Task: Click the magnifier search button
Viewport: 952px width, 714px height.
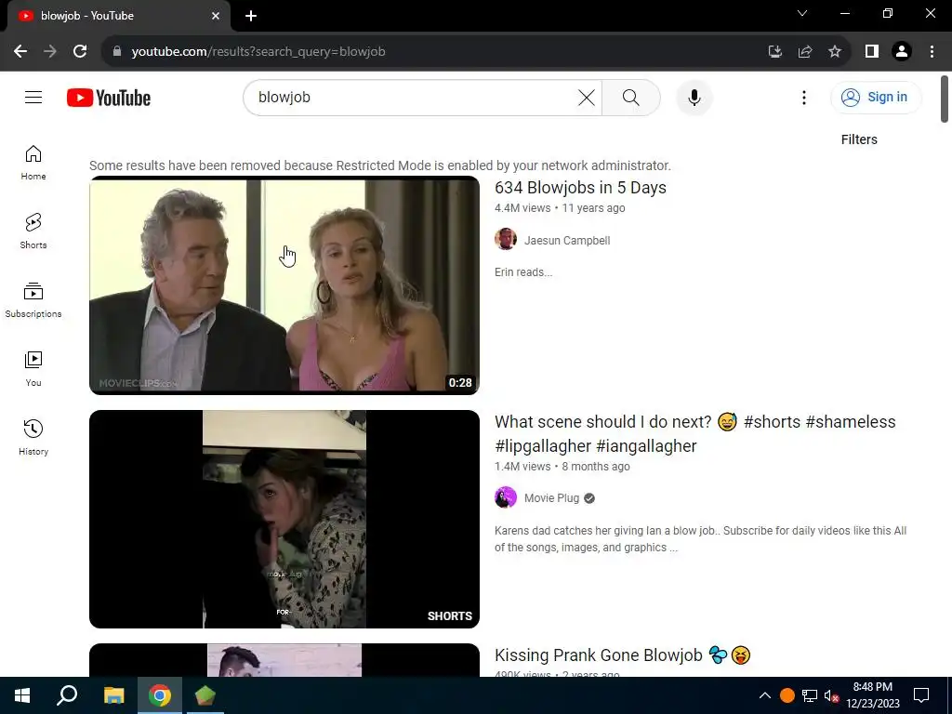Action: coord(631,97)
